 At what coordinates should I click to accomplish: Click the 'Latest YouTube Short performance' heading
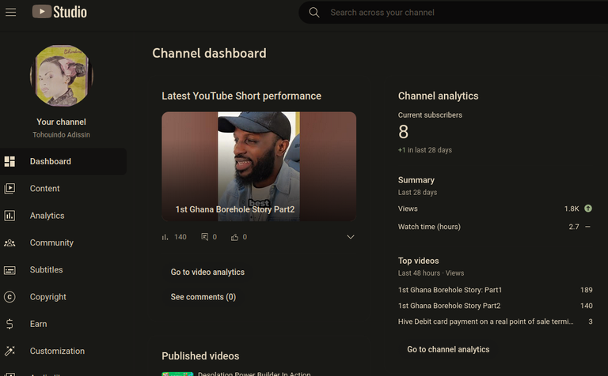pyautogui.click(x=241, y=96)
